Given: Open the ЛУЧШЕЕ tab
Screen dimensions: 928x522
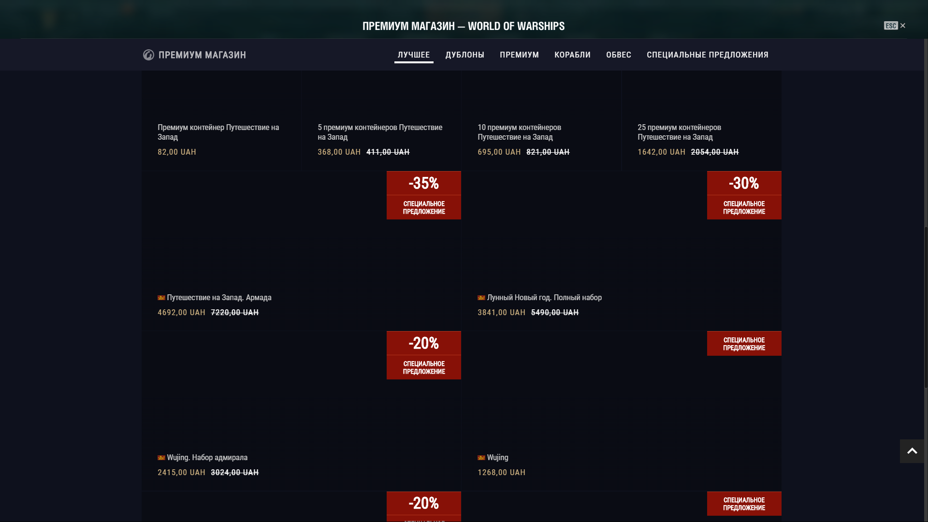Looking at the screenshot, I should (414, 55).
